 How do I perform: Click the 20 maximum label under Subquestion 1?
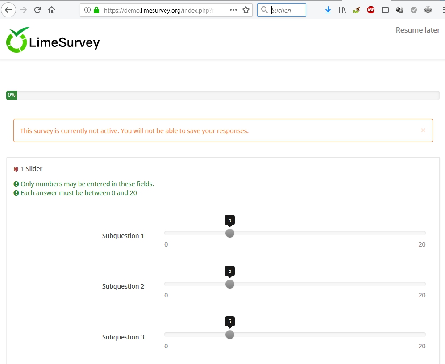point(422,244)
